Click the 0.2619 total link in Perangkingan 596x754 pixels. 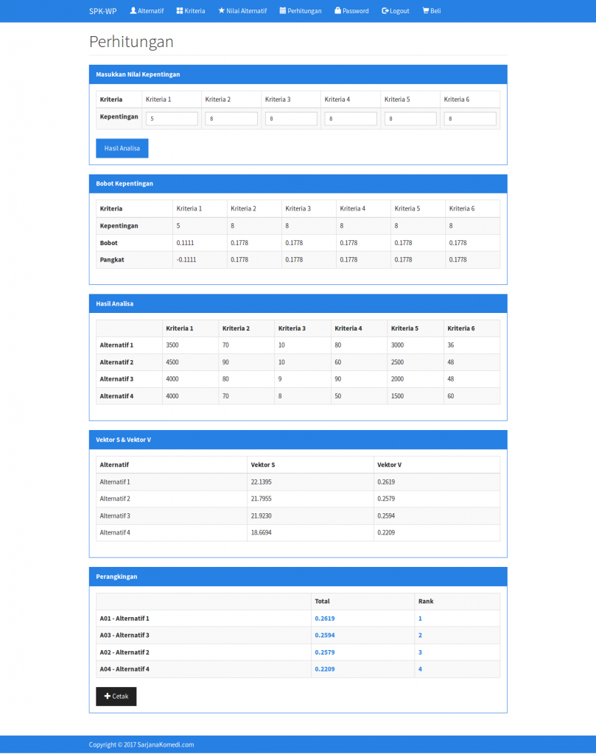coord(325,619)
